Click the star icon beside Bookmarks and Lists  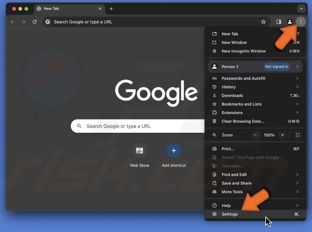(x=214, y=104)
